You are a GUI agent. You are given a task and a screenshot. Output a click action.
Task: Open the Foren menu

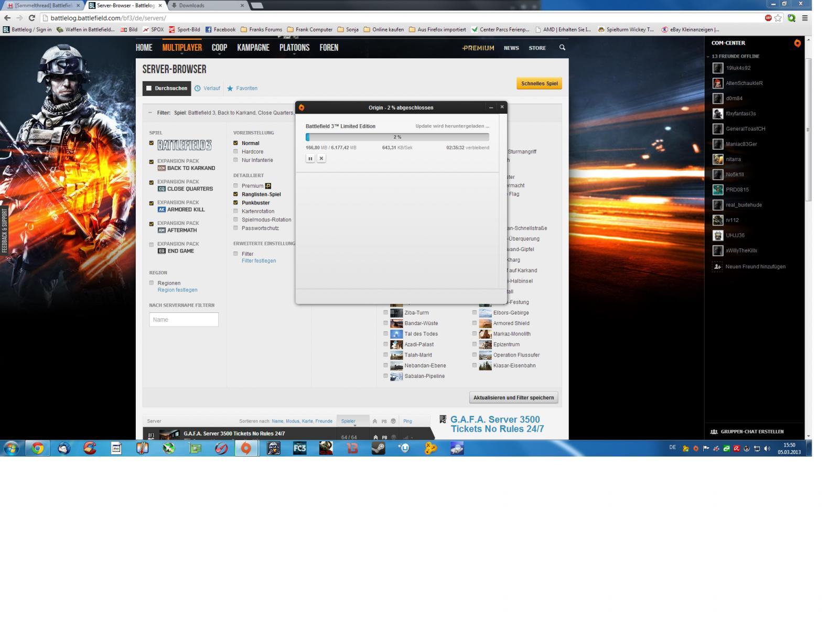click(x=329, y=48)
